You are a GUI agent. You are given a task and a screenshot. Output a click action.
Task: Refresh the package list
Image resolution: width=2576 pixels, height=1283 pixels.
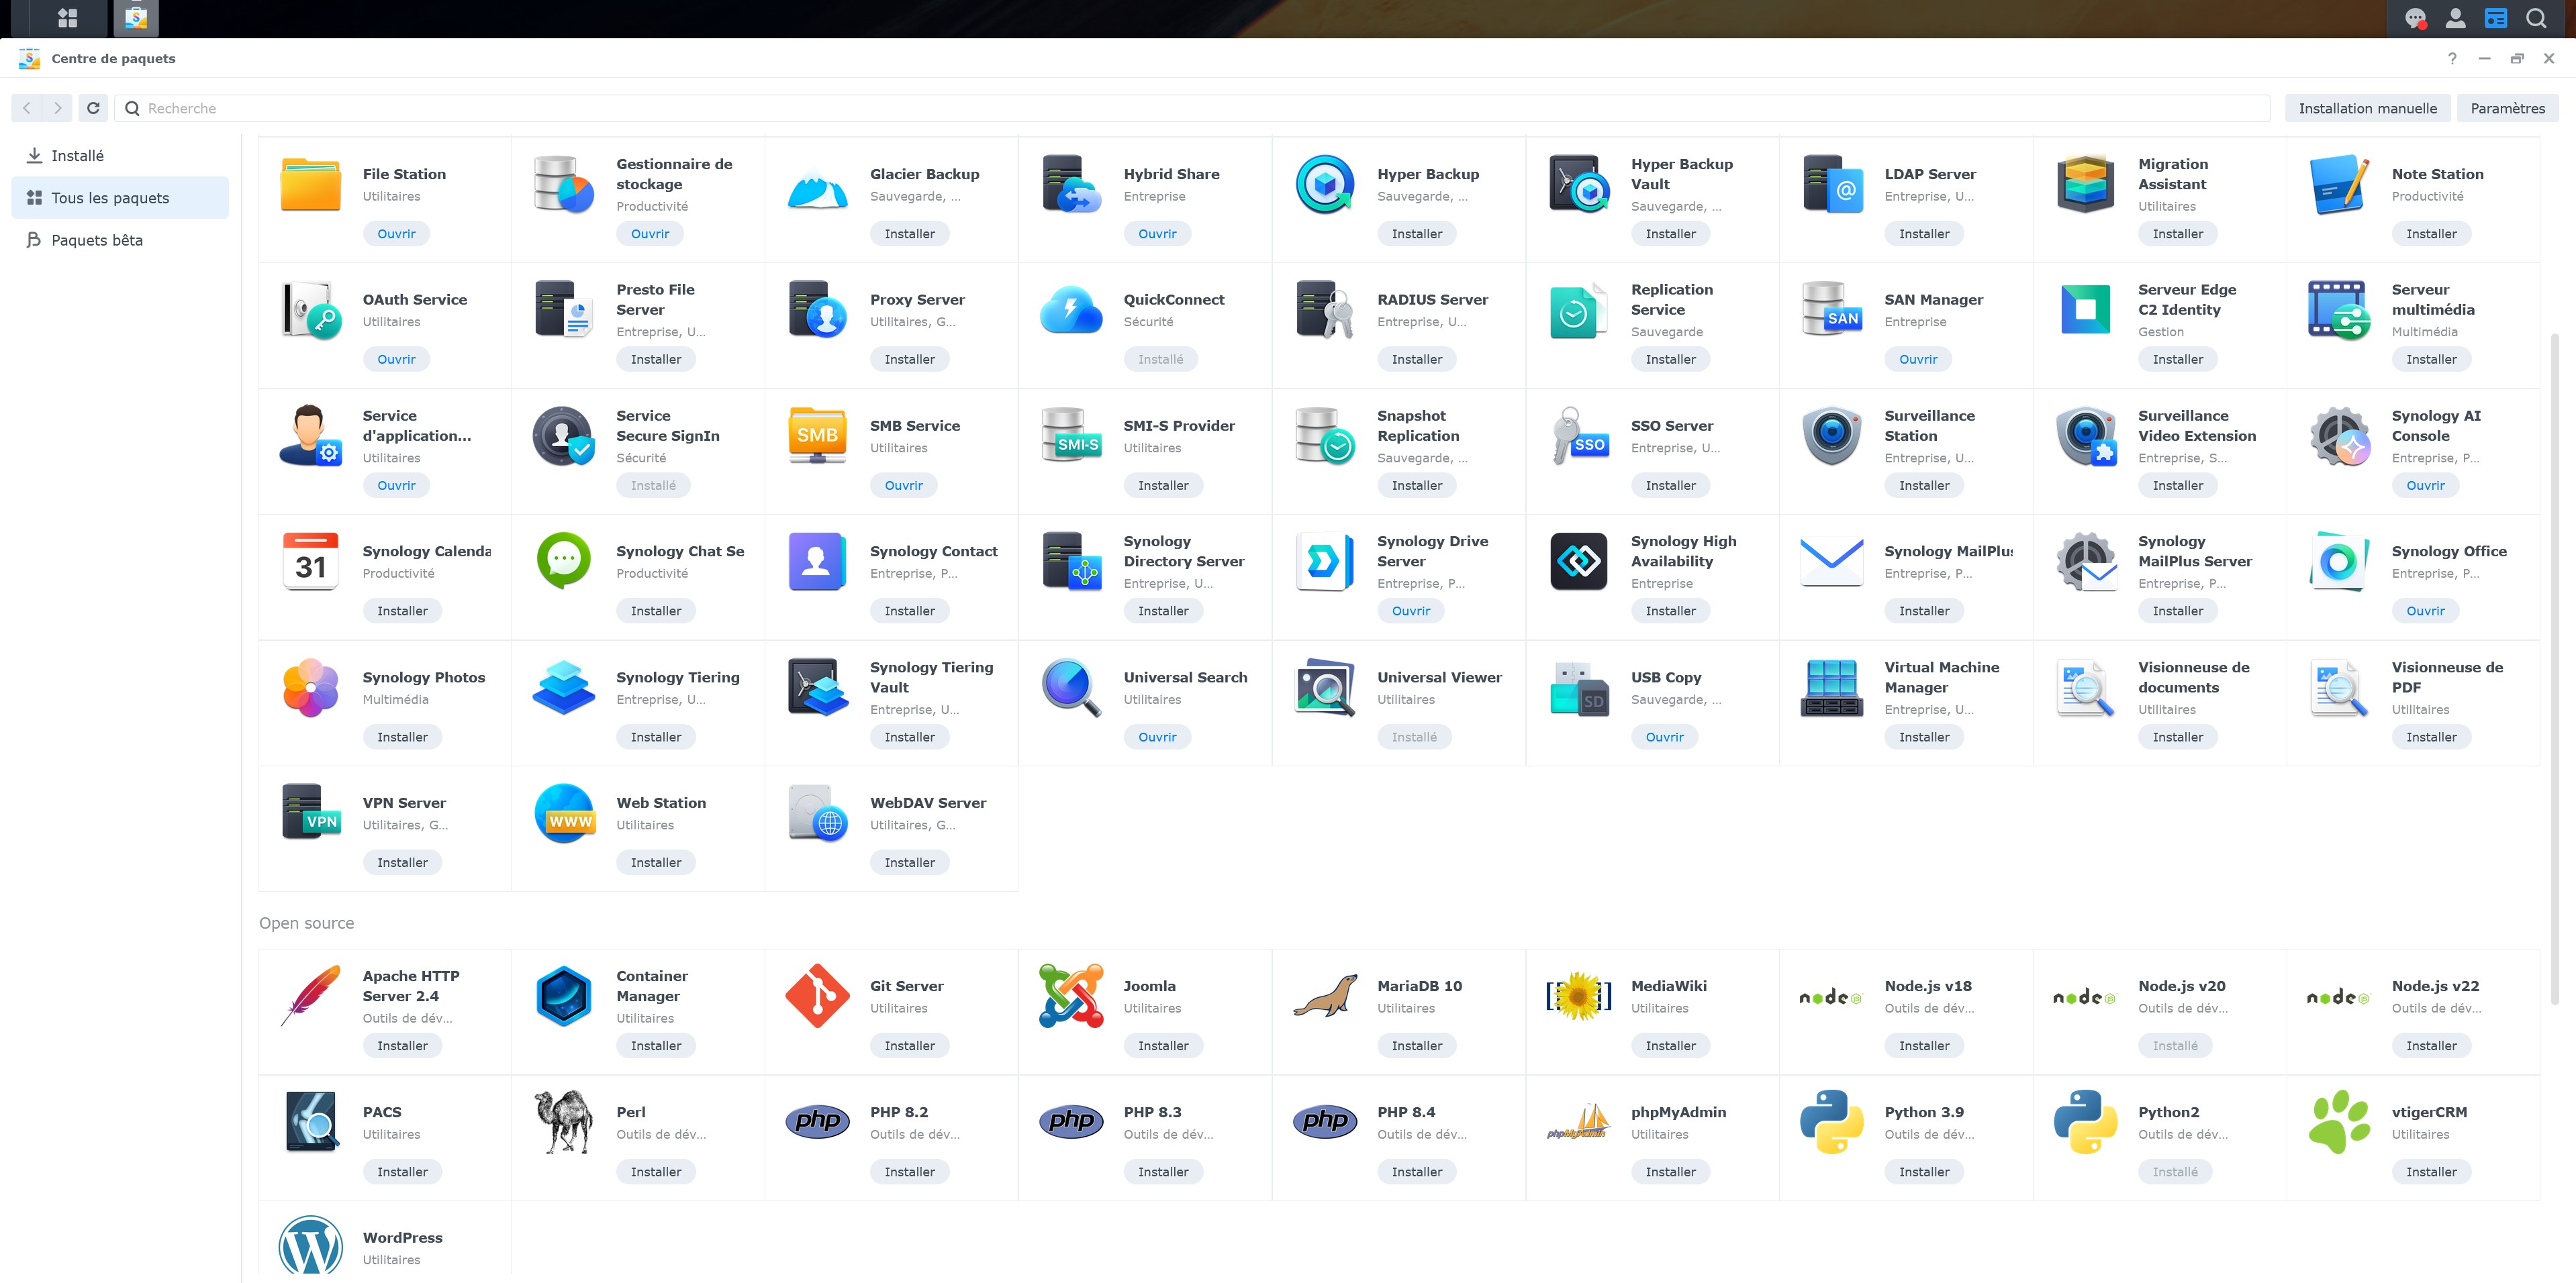pyautogui.click(x=93, y=108)
